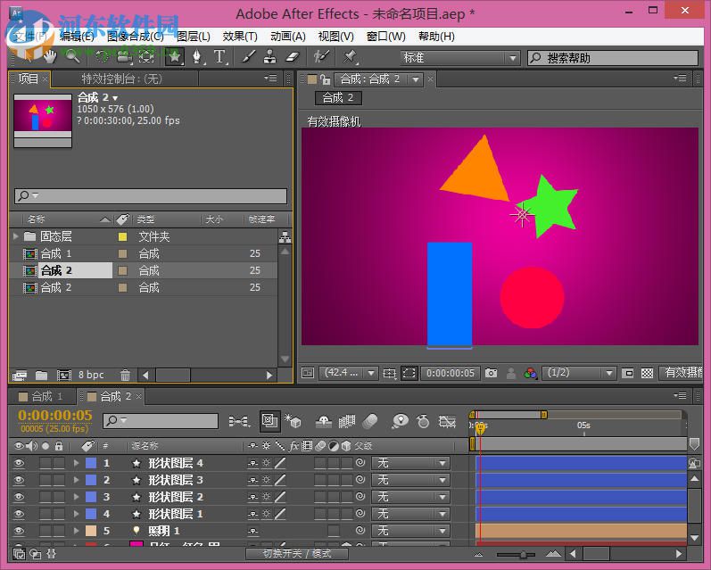Click label color swatch of 形状图层 1

tap(90, 514)
